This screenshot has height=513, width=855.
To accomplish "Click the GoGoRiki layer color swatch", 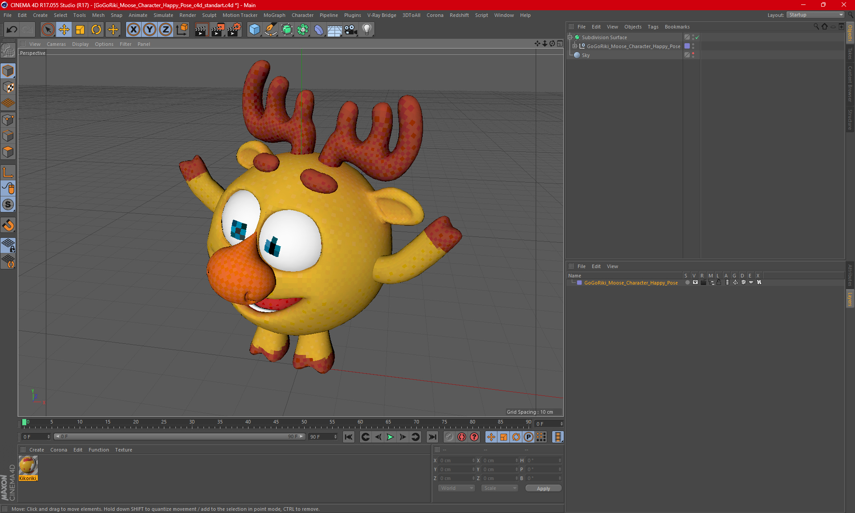I will point(579,283).
